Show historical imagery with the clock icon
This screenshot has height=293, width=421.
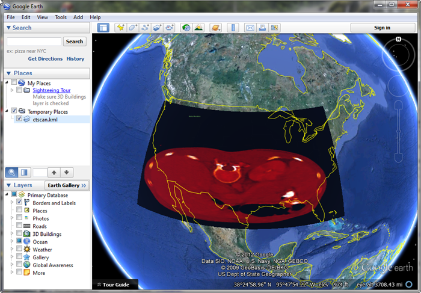pos(186,28)
